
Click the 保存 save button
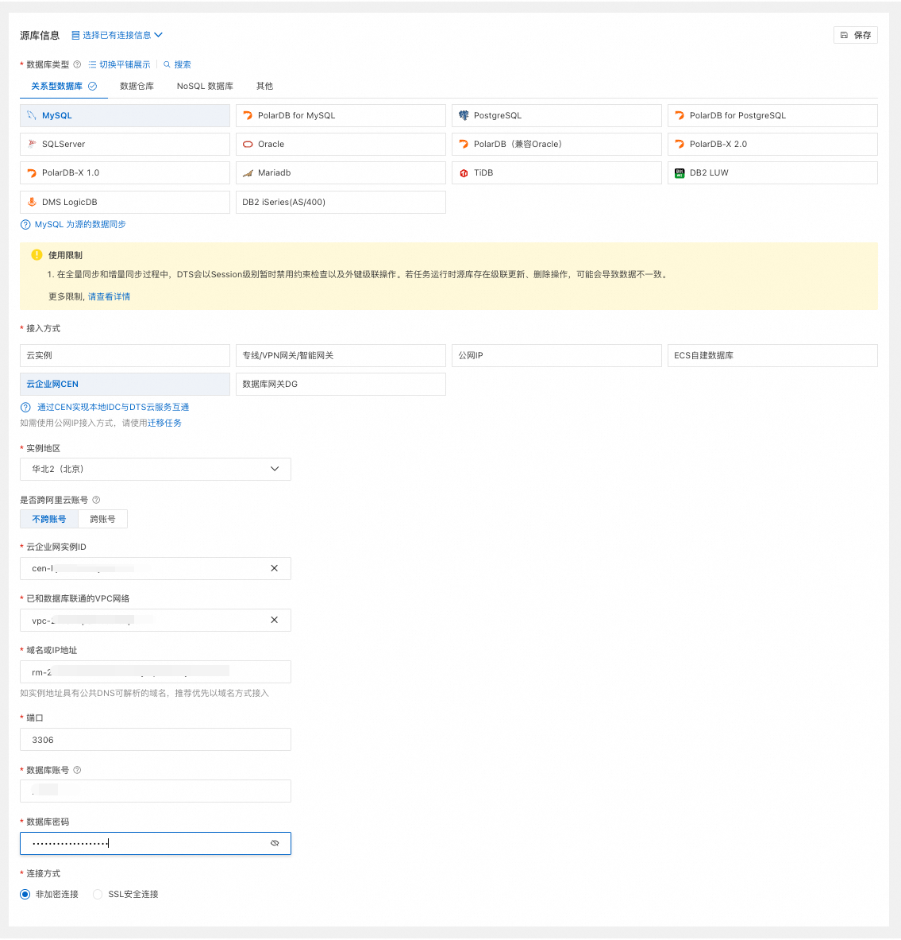(x=856, y=36)
